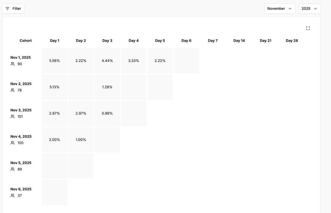
Task: Click the users icon for Nov 1 cohort
Action: pyautogui.click(x=13, y=64)
